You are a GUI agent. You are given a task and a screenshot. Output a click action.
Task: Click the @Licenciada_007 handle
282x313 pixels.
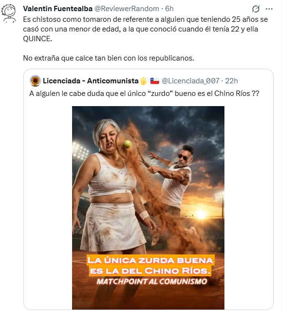tap(191, 81)
